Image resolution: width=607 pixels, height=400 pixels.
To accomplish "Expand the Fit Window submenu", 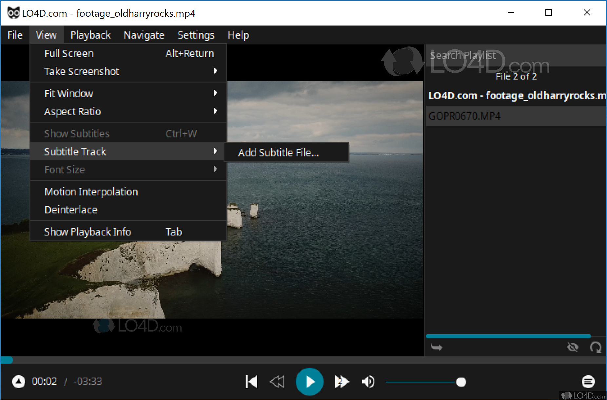I will coord(68,93).
